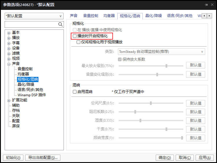Click the 最大放大级别(75%) slider

pos(151,66)
